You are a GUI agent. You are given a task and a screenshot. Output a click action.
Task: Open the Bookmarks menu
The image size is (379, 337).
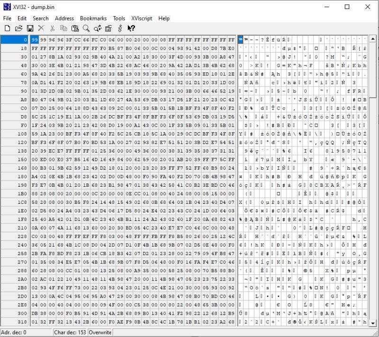click(93, 18)
